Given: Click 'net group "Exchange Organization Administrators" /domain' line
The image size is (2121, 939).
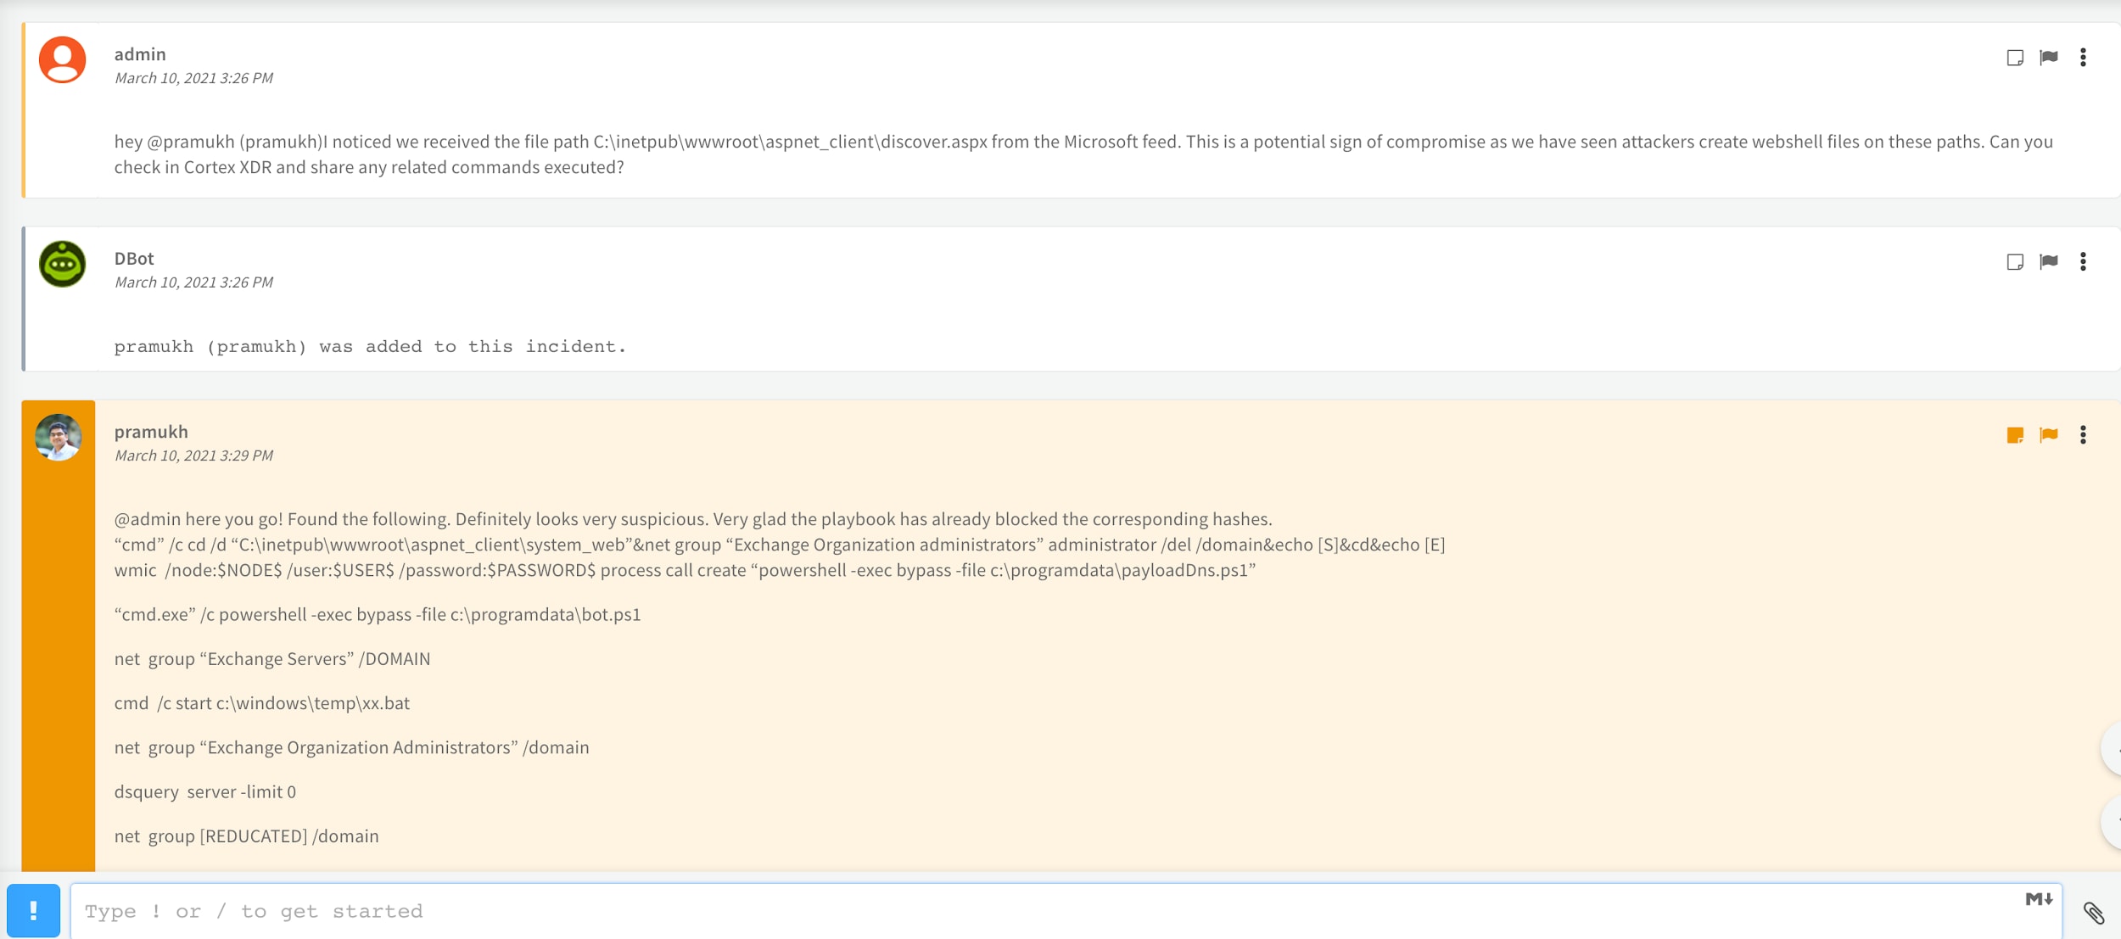Looking at the screenshot, I should pyautogui.click(x=351, y=747).
